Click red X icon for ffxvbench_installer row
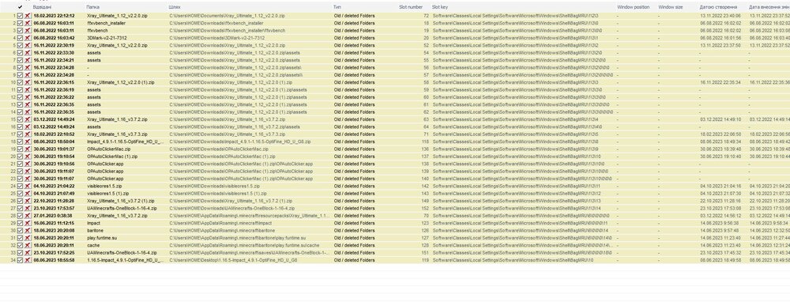790x302 pixels. click(x=28, y=23)
